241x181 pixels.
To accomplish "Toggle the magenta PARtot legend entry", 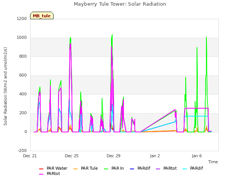I will point(49,173).
